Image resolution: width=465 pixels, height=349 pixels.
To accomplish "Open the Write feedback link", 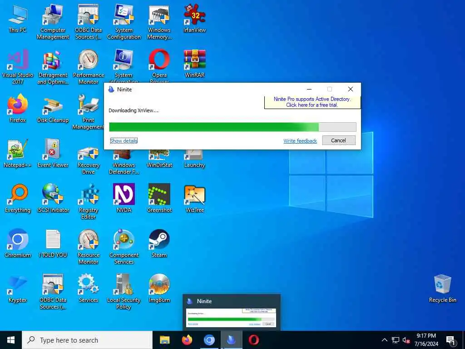I will click(300, 141).
